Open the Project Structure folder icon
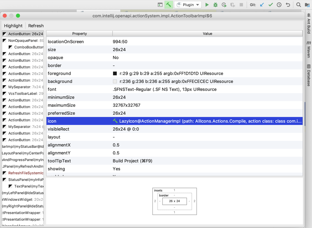This screenshot has height=228, width=312. (x=307, y=5)
